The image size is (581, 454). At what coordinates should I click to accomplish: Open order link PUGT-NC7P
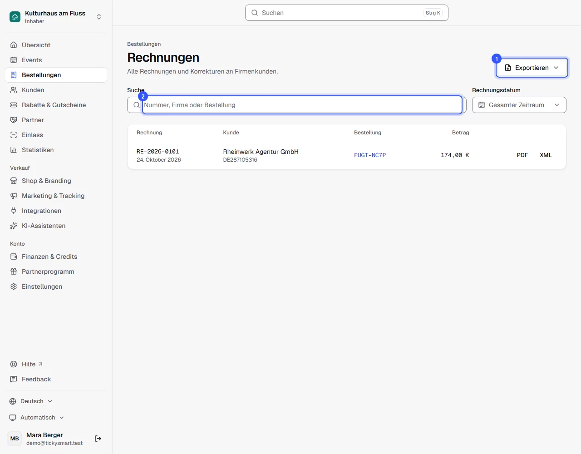[370, 155]
